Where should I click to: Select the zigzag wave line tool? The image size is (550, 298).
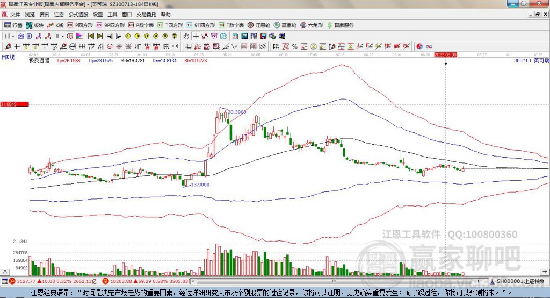click(x=234, y=46)
